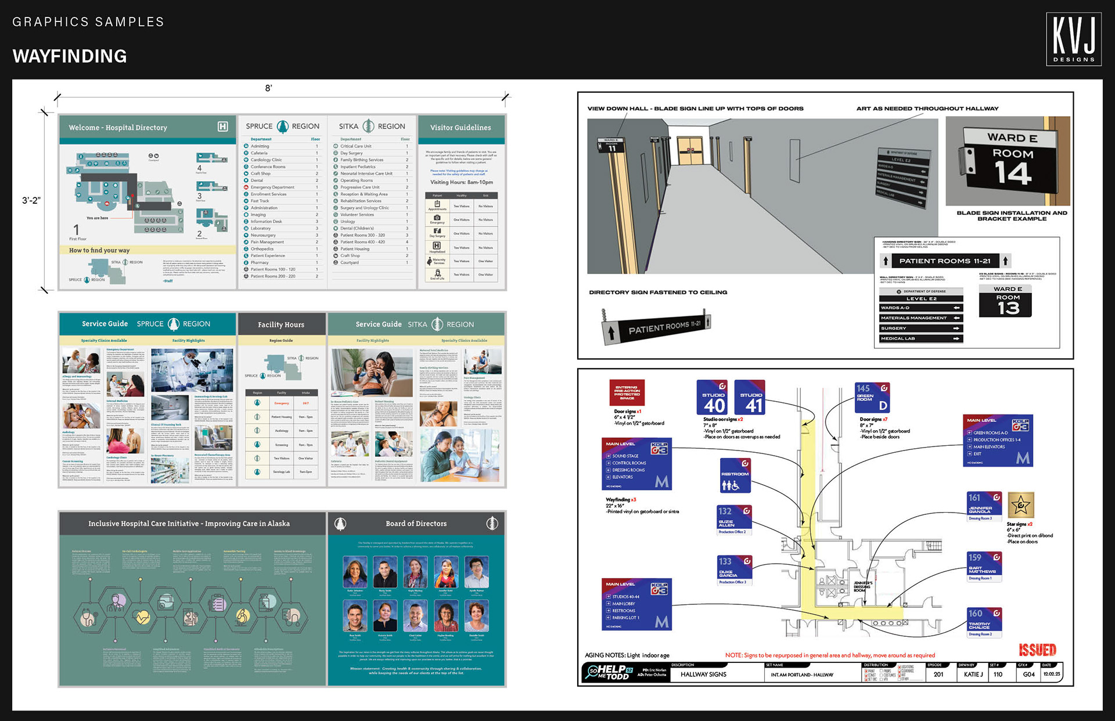
Task: Click the Facility Hours panel header
Action: pyautogui.click(x=281, y=325)
